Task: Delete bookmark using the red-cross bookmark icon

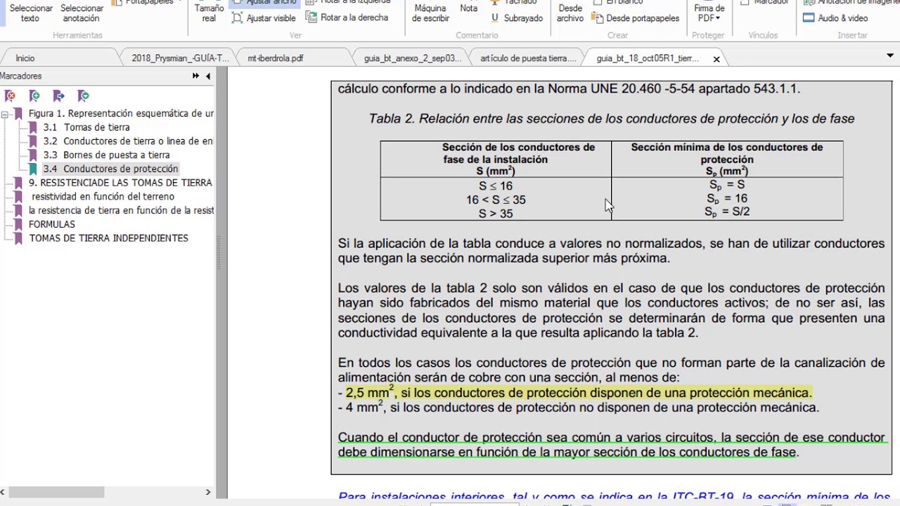Action: (x=10, y=96)
